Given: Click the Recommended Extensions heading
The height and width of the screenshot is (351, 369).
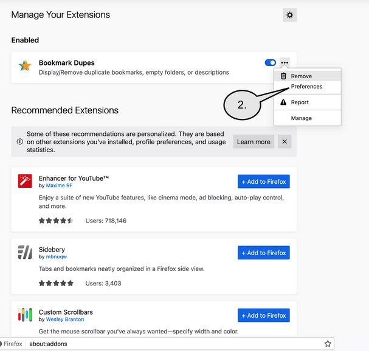Looking at the screenshot, I should 64,110.
